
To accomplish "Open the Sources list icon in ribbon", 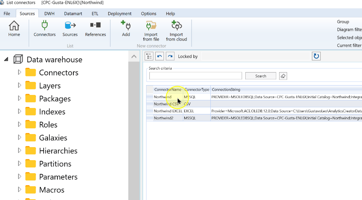I will 70,29.
